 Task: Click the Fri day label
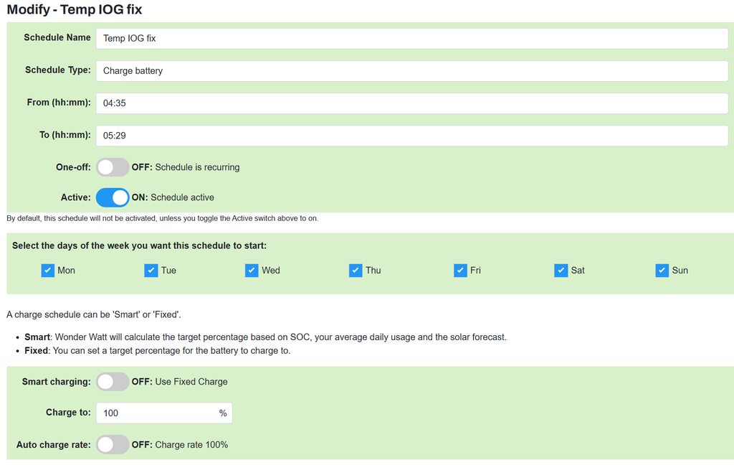(x=475, y=271)
